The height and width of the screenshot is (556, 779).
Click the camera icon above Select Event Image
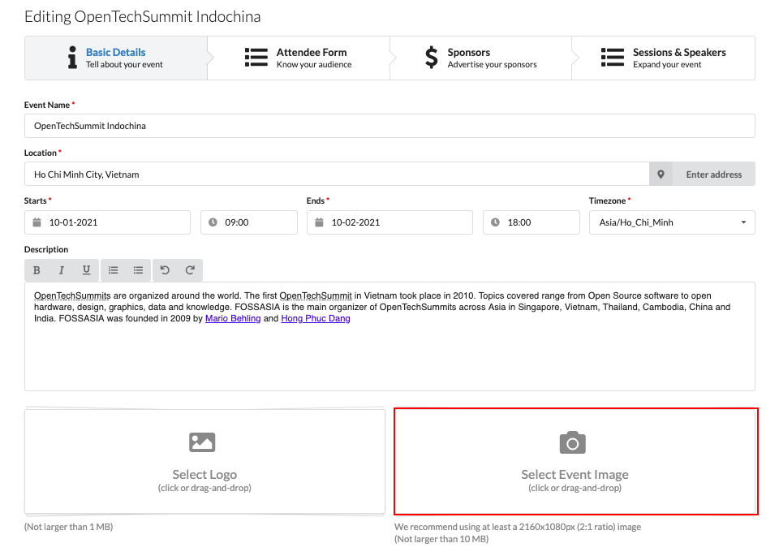573,442
